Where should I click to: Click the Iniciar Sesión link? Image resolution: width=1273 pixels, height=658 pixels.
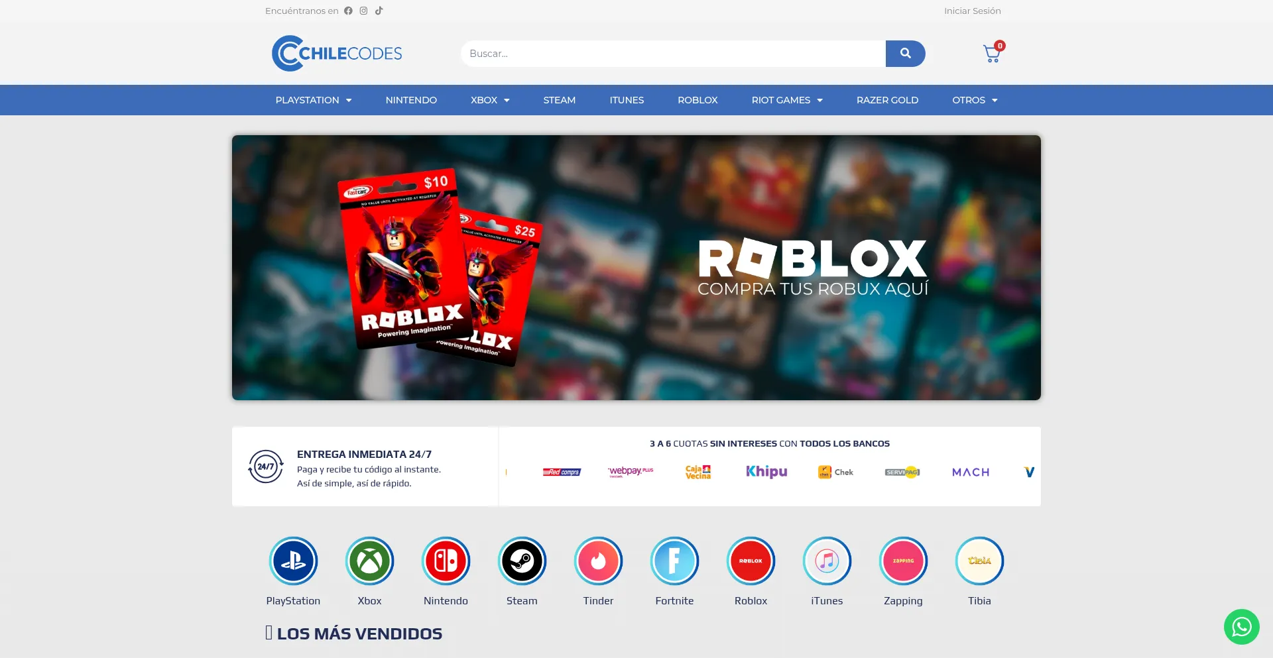click(x=972, y=11)
